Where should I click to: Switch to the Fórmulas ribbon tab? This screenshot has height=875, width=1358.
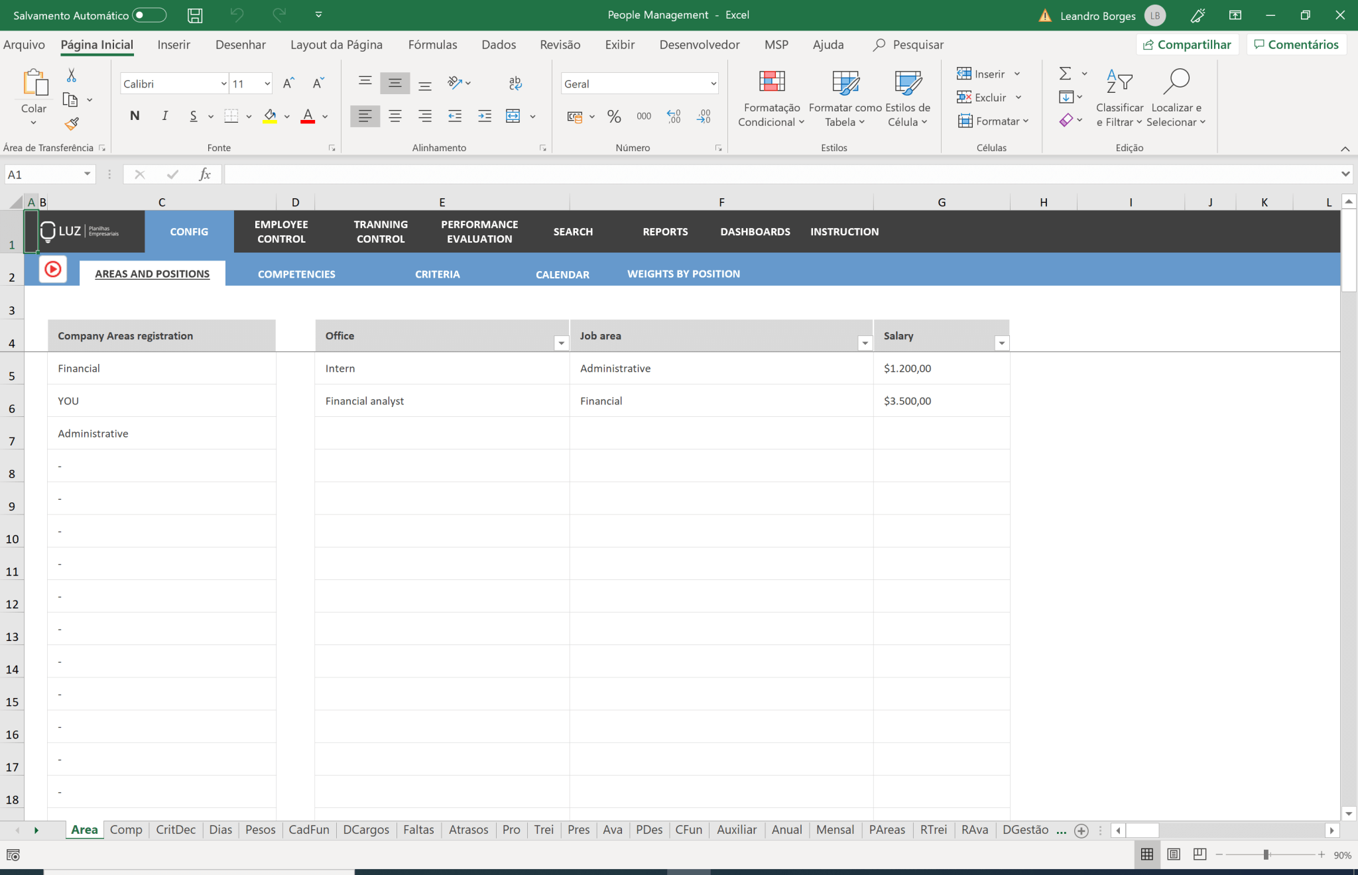click(432, 44)
